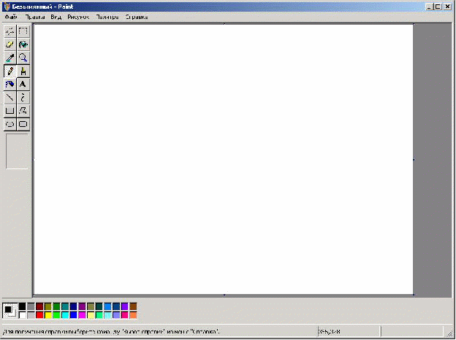The width and height of the screenshot is (456, 340).
Task: Choose the bright blue swatch in bottom row
Action: tap(74, 315)
